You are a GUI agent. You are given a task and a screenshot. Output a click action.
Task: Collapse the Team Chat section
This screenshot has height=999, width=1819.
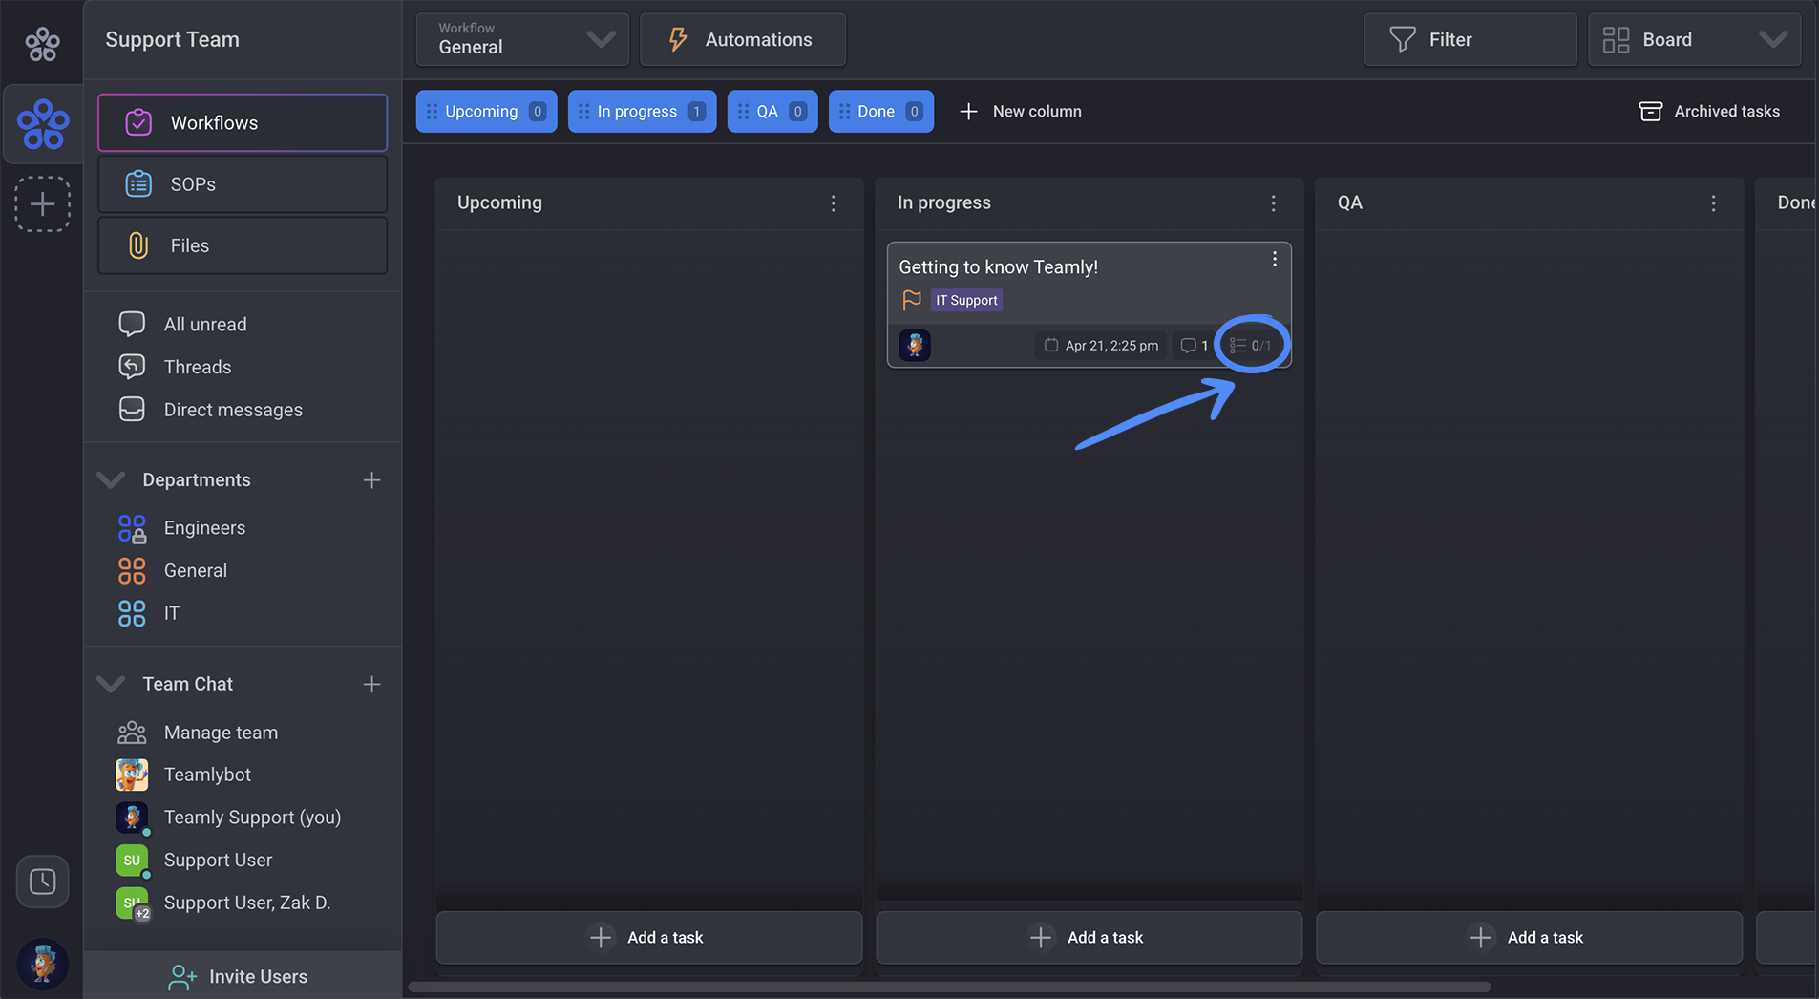point(112,684)
